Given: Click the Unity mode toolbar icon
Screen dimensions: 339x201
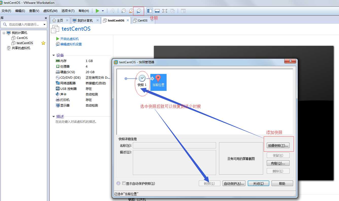Looking at the screenshot, I should tap(172, 11).
